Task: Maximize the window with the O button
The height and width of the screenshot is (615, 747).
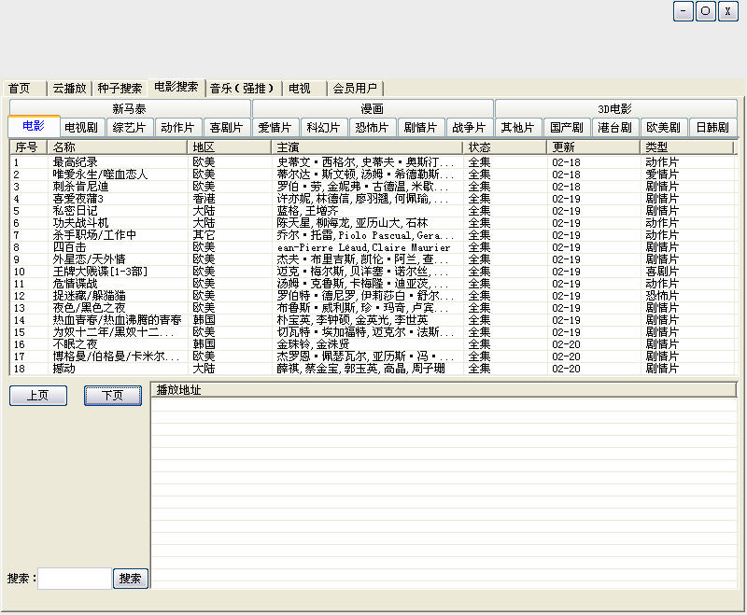Action: tap(706, 11)
